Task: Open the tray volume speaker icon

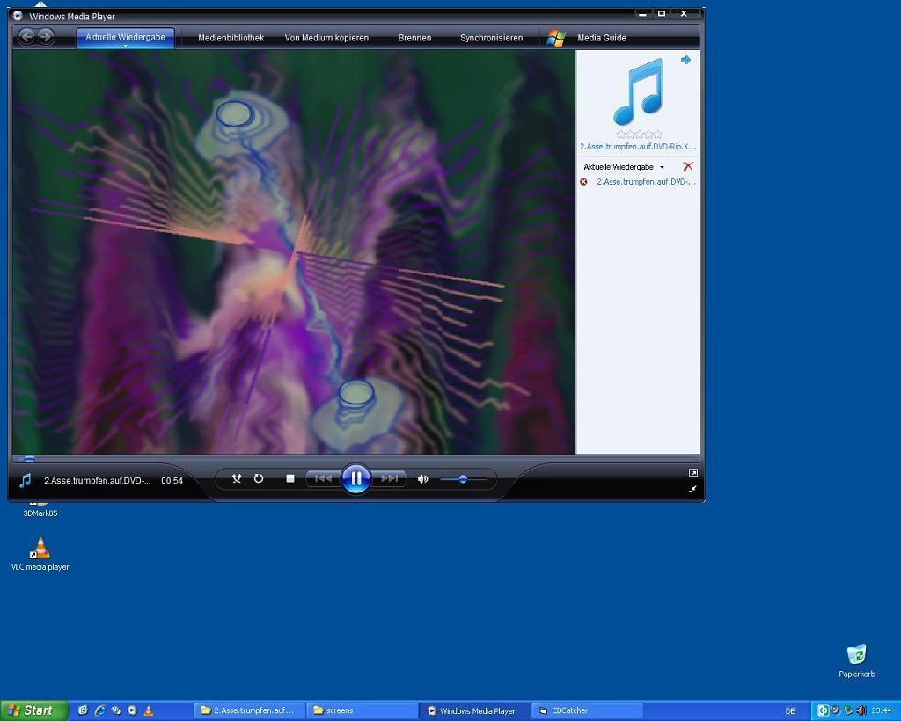Action: 861,710
